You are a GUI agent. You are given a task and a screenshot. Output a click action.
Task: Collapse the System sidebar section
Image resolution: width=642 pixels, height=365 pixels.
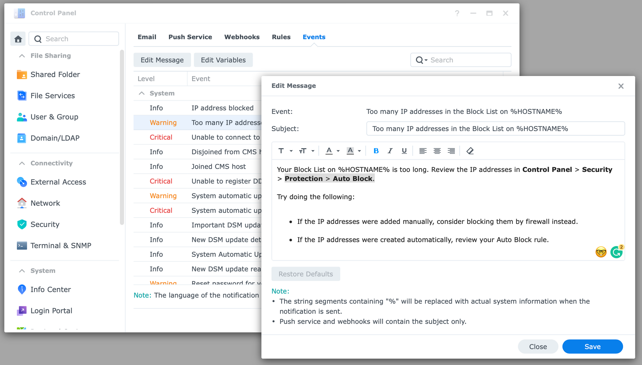tap(22, 271)
